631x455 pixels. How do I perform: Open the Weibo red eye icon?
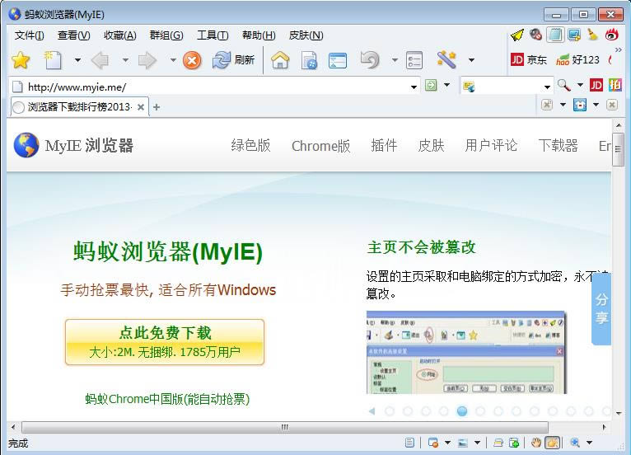point(612,35)
